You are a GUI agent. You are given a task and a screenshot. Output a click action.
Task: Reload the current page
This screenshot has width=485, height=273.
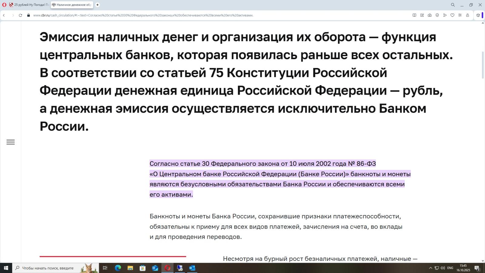click(x=20, y=15)
